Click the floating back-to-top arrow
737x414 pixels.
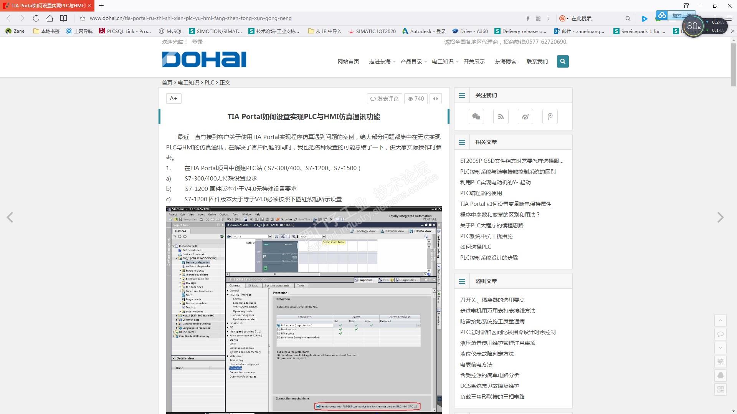coord(720,320)
